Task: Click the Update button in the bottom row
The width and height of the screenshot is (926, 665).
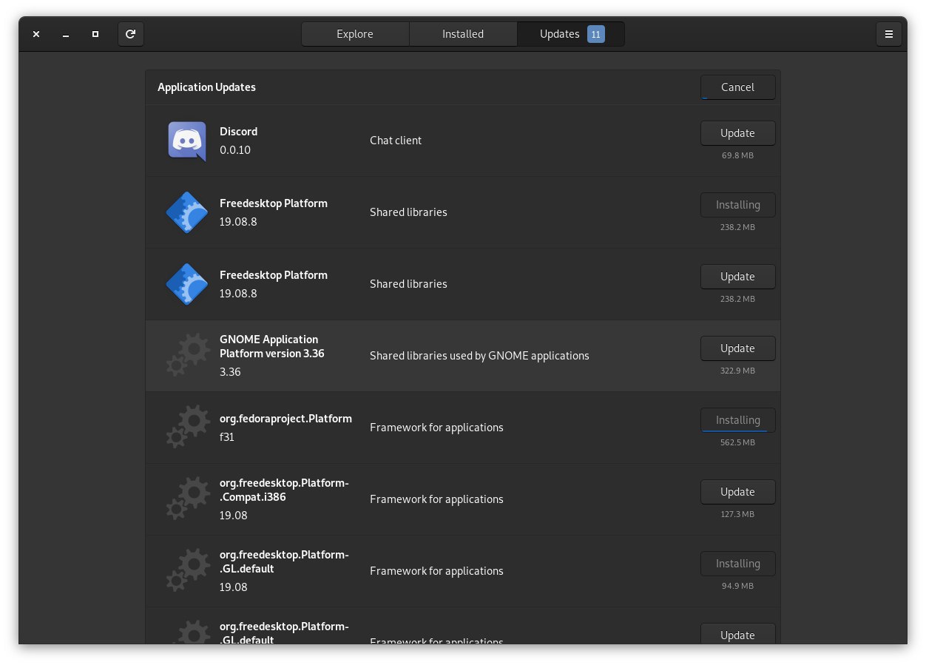Action: pos(738,634)
